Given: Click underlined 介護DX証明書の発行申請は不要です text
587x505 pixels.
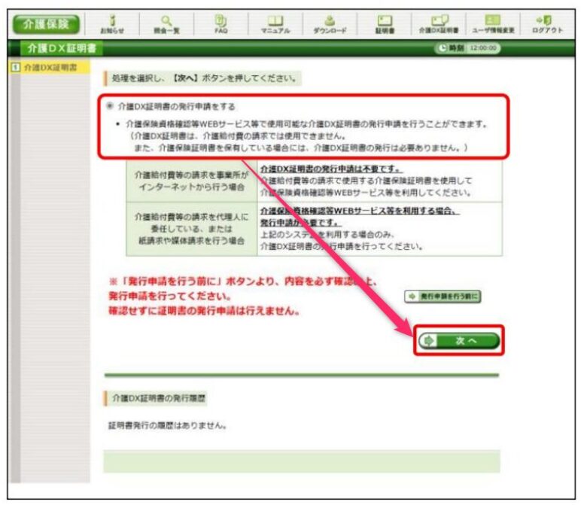Looking at the screenshot, I should click(x=330, y=169).
